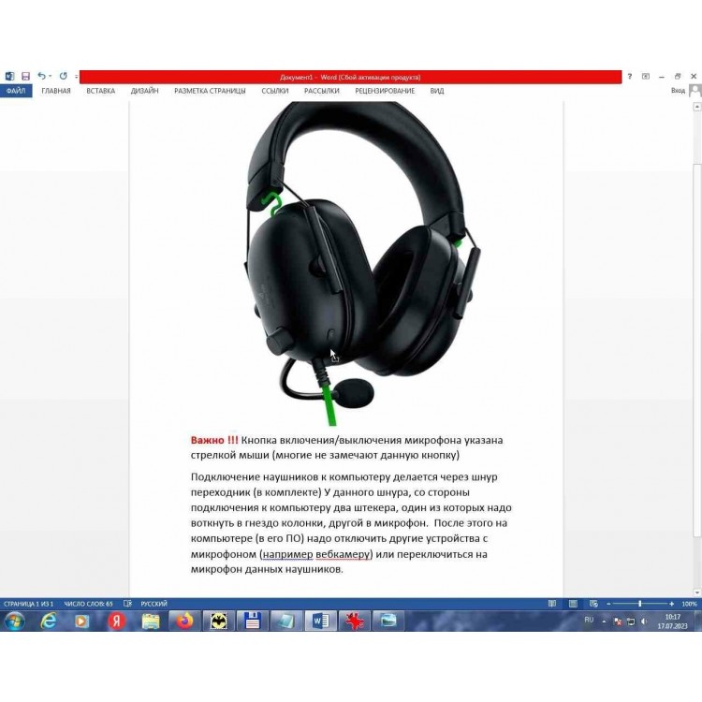702x702 pixels.
Task: Open word count ЧИСЛО СЛОВ: 65
Action: click(88, 604)
